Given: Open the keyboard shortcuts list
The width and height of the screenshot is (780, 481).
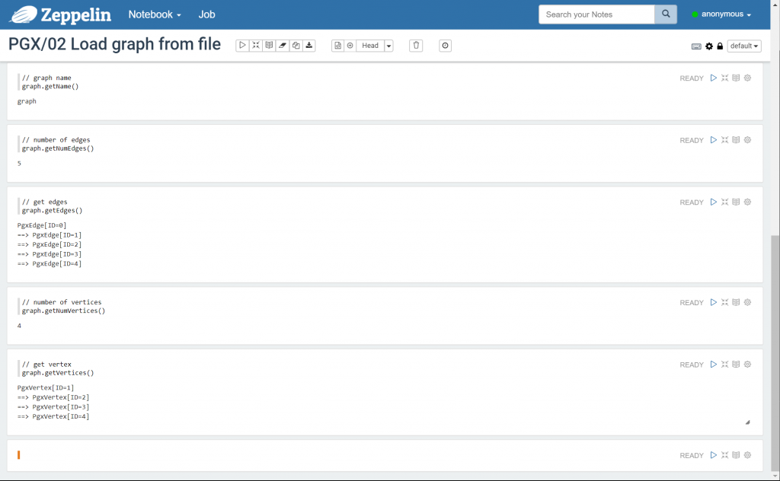Looking at the screenshot, I should [x=696, y=46].
